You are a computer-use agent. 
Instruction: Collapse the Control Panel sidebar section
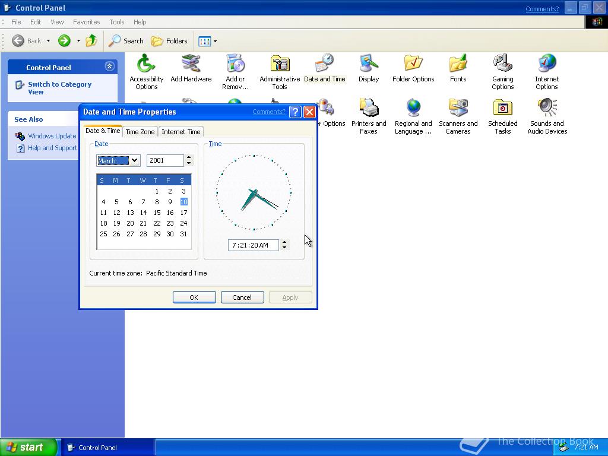(109, 66)
